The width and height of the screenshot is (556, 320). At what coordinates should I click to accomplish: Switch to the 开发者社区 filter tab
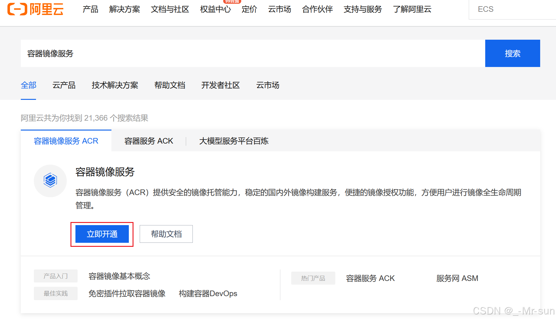220,85
